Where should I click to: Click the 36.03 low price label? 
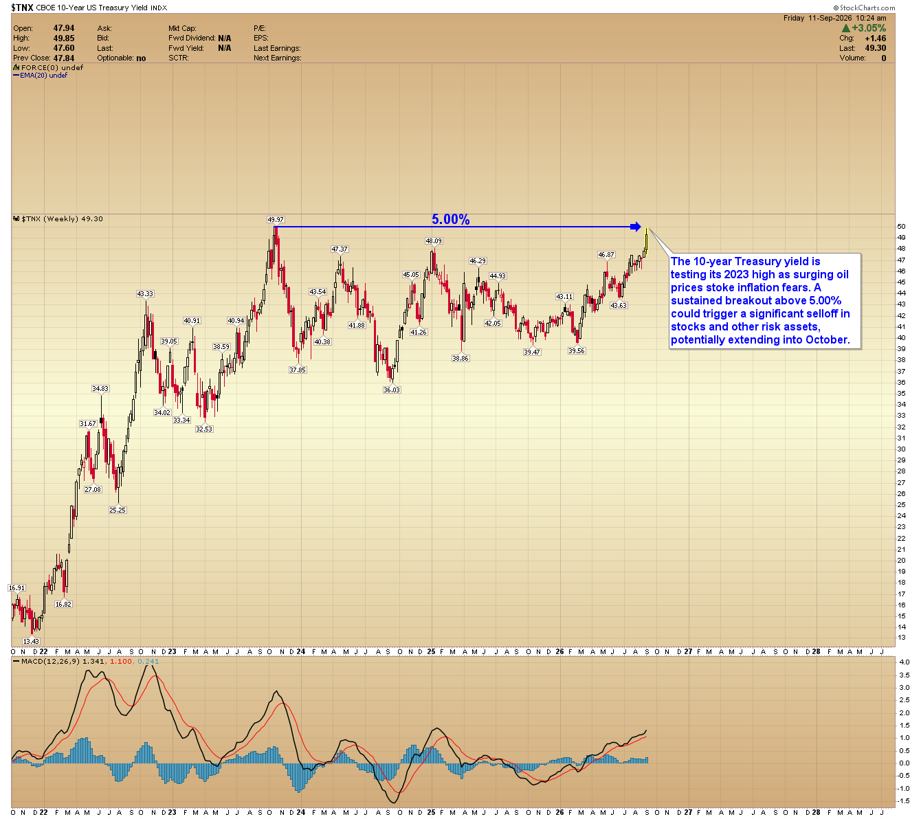[x=391, y=390]
